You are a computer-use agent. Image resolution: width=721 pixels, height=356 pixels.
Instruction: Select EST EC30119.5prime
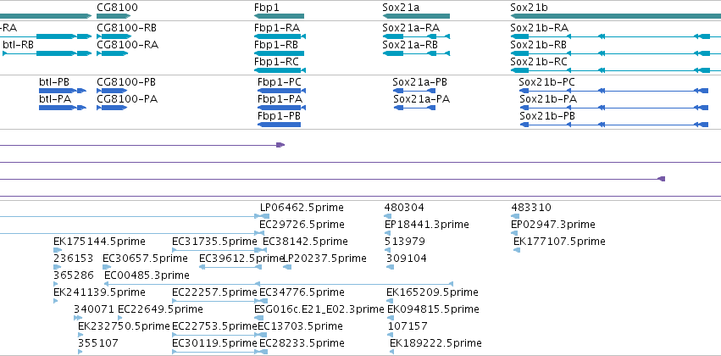click(214, 343)
